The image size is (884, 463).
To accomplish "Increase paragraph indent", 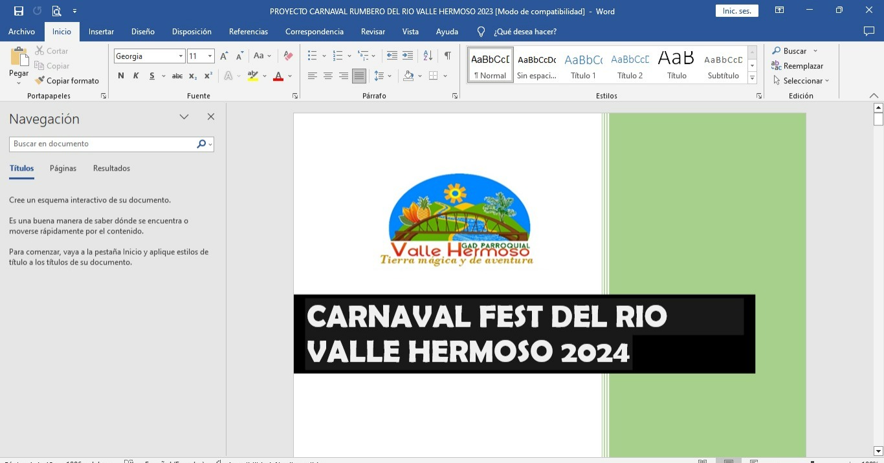I will coord(408,56).
